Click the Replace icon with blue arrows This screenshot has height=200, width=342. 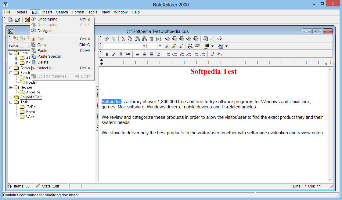[x=219, y=39]
